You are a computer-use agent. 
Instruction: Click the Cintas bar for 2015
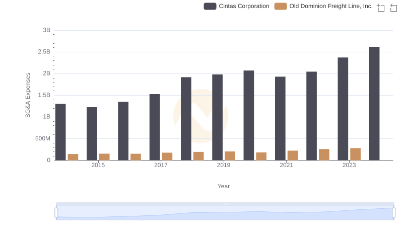pos(92,134)
